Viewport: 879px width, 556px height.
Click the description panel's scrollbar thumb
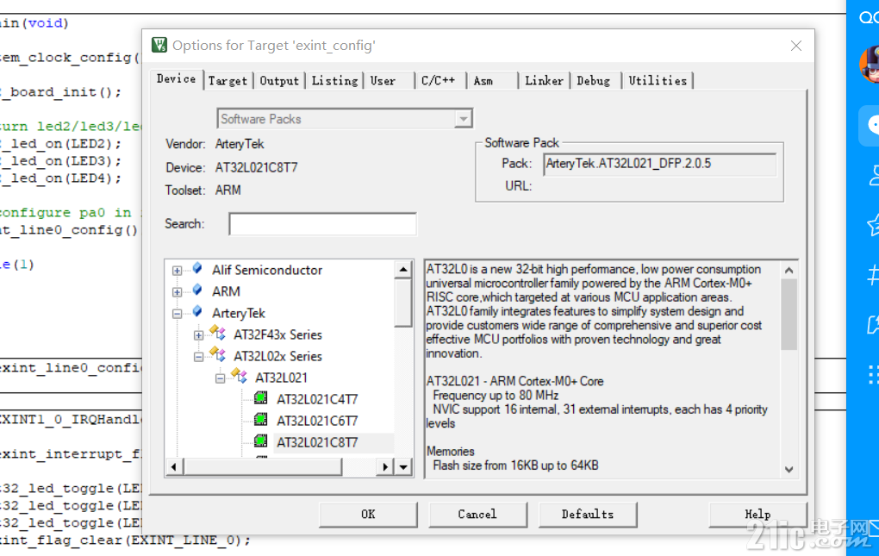(x=789, y=315)
